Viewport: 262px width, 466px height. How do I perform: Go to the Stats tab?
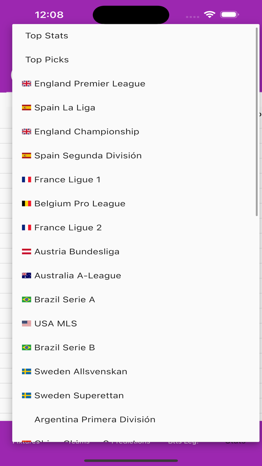(235, 441)
